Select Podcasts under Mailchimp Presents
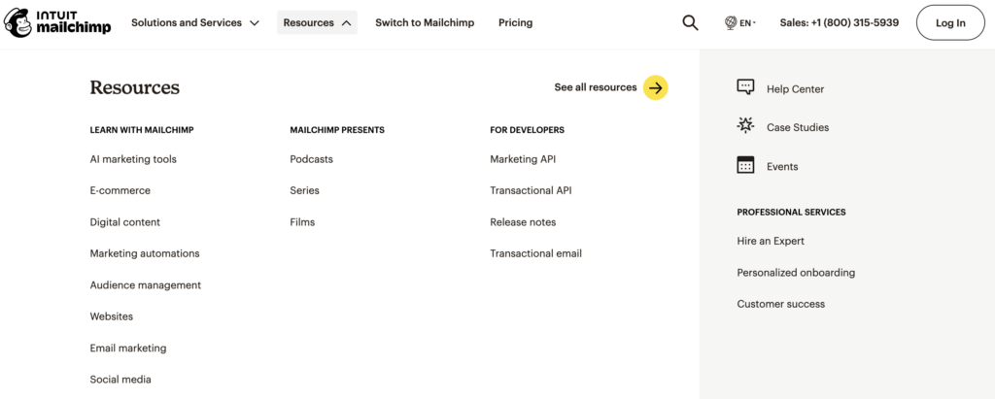The width and height of the screenshot is (995, 399). click(311, 159)
